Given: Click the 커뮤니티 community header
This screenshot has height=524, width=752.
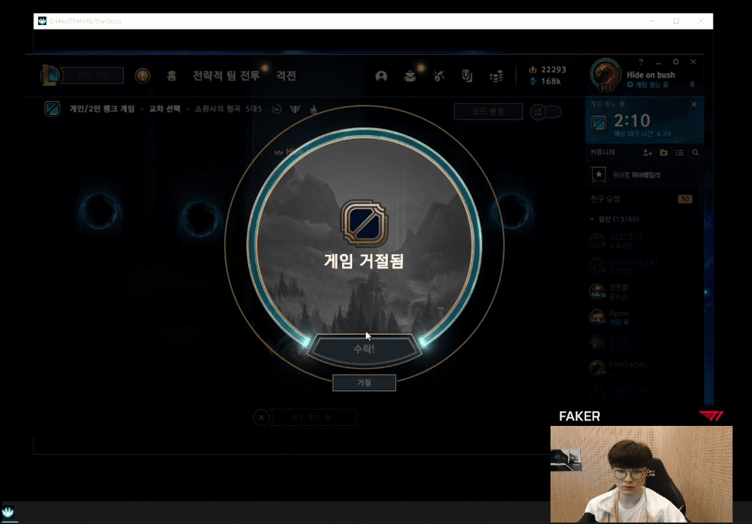Looking at the screenshot, I should 602,153.
